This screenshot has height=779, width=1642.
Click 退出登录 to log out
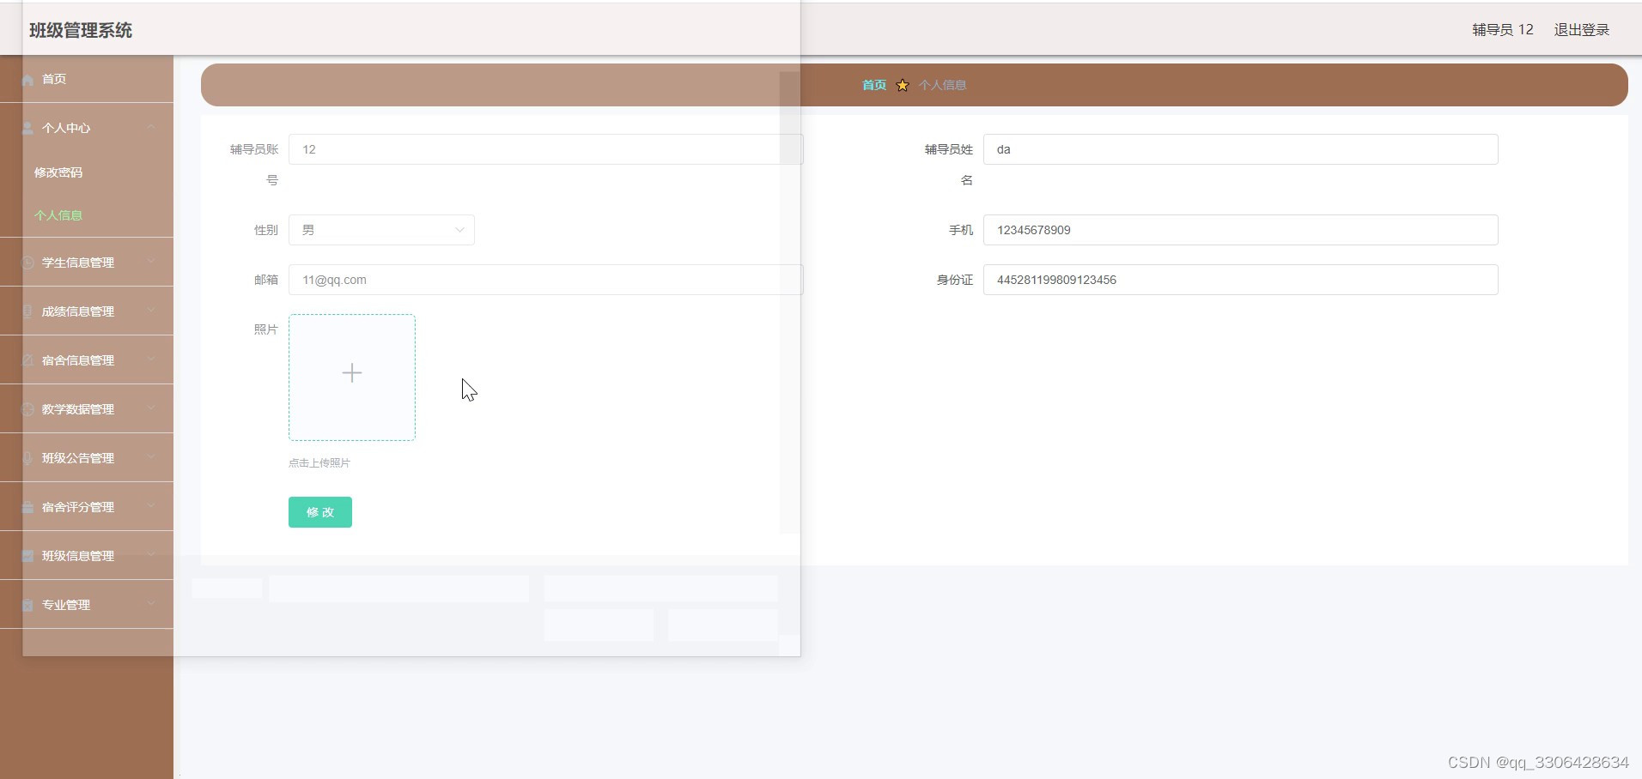[x=1581, y=30]
